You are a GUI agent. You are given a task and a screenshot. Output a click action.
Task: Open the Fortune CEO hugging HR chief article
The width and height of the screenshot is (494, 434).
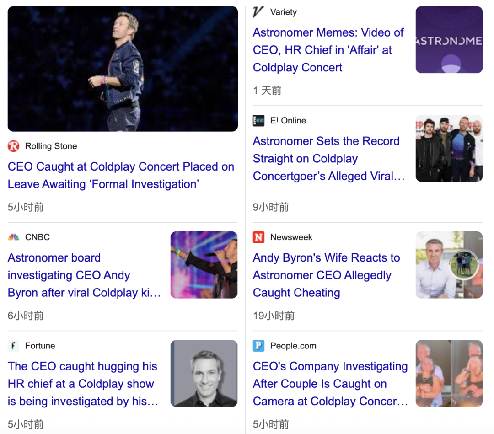(83, 384)
